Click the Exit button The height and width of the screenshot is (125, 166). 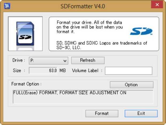141,113
